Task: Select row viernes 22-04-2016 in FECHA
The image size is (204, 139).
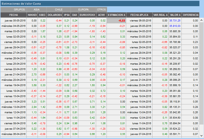Action: coord(13,69)
